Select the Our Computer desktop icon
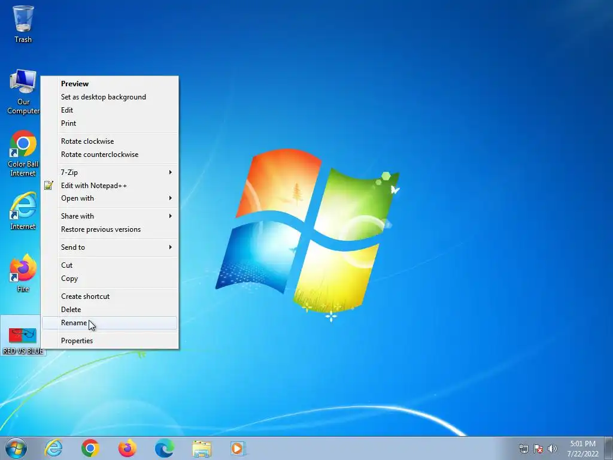The image size is (613, 460). point(23,92)
